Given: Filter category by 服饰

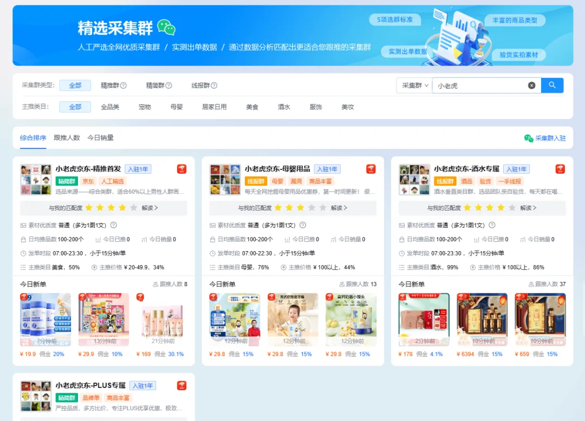Looking at the screenshot, I should pos(316,107).
